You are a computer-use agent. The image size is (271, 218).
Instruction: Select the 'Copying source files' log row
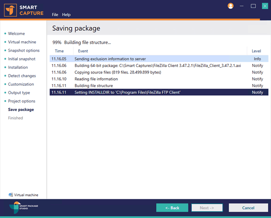pyautogui.click(x=159, y=72)
